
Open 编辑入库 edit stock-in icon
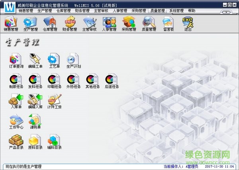35,101
